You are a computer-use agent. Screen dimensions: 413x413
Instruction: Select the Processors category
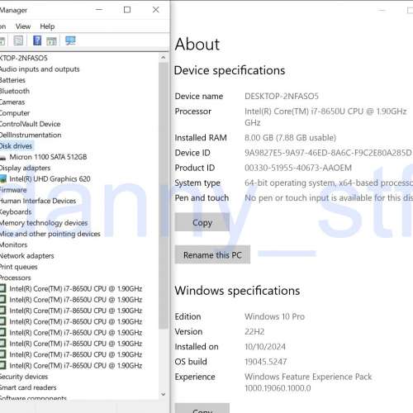point(16,278)
